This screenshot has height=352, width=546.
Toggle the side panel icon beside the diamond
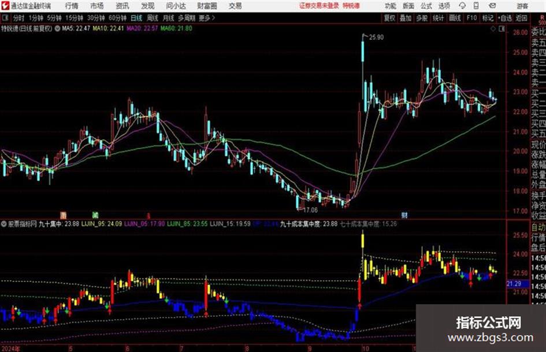click(x=502, y=29)
